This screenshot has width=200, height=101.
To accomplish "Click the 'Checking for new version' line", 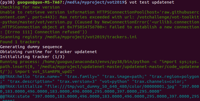I will (30, 7).
